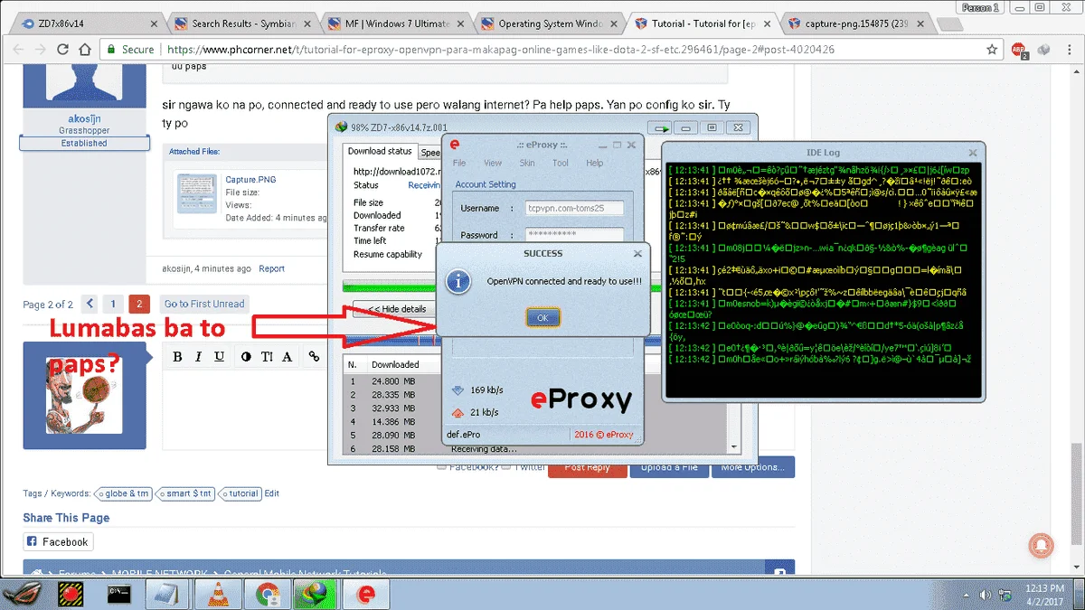The height and width of the screenshot is (610, 1085).
Task: Click the globe & tm tag
Action: coord(122,493)
